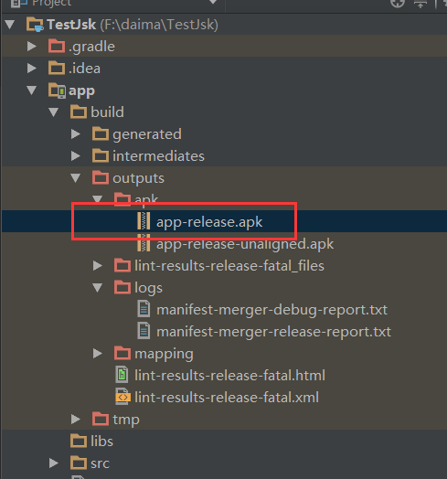Select the outputs folder label
The image size is (447, 479).
tap(138, 178)
